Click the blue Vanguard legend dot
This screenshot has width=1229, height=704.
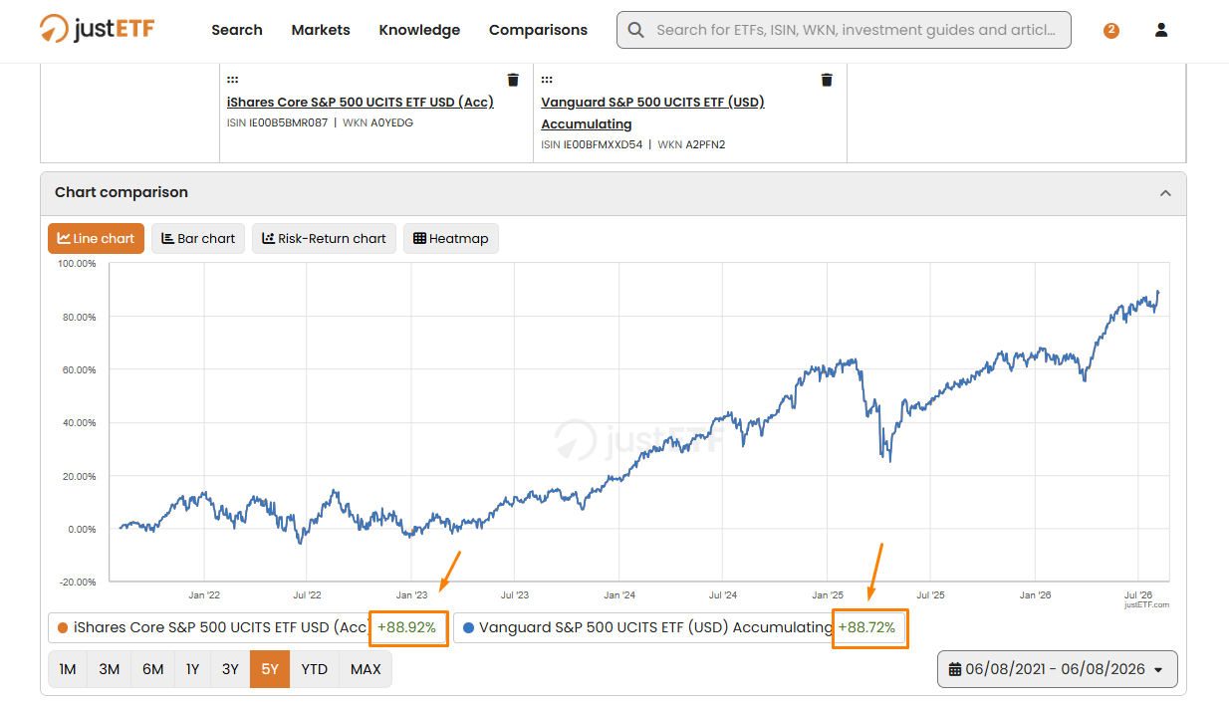(x=468, y=627)
